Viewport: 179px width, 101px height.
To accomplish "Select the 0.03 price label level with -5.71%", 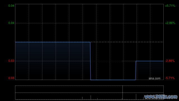I will pos(11,78).
